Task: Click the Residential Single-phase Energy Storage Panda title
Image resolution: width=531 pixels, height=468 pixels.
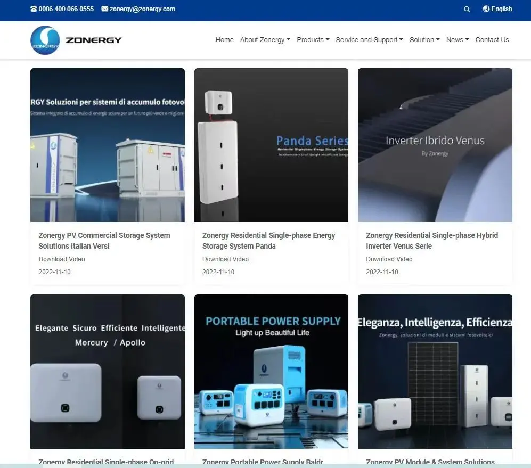Action: [268, 241]
